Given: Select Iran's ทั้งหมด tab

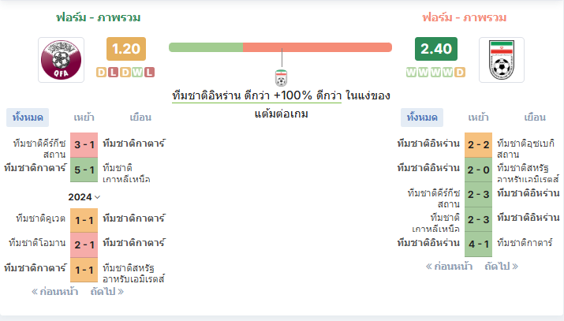Looking at the screenshot, I should pos(422,118).
